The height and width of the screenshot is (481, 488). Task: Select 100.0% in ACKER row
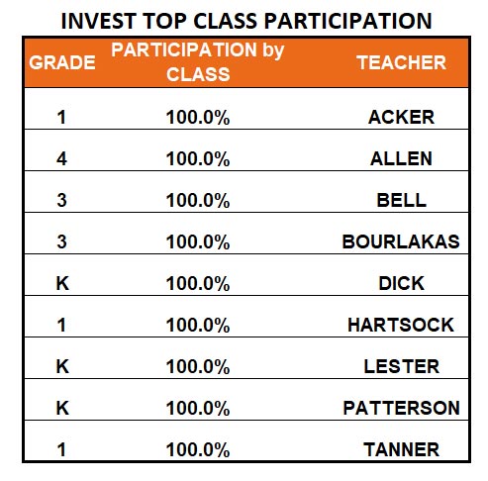click(x=198, y=118)
